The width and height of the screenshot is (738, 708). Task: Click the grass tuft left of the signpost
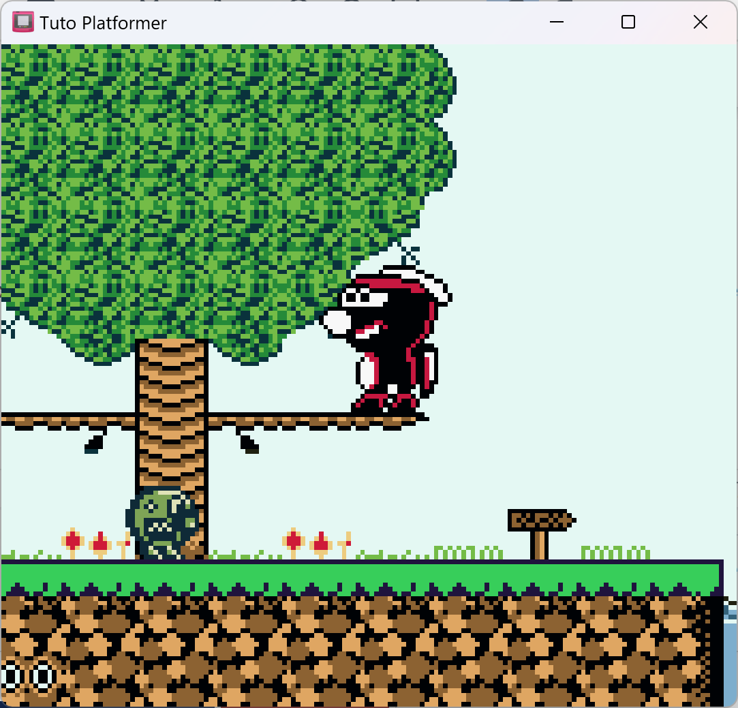[x=468, y=552]
